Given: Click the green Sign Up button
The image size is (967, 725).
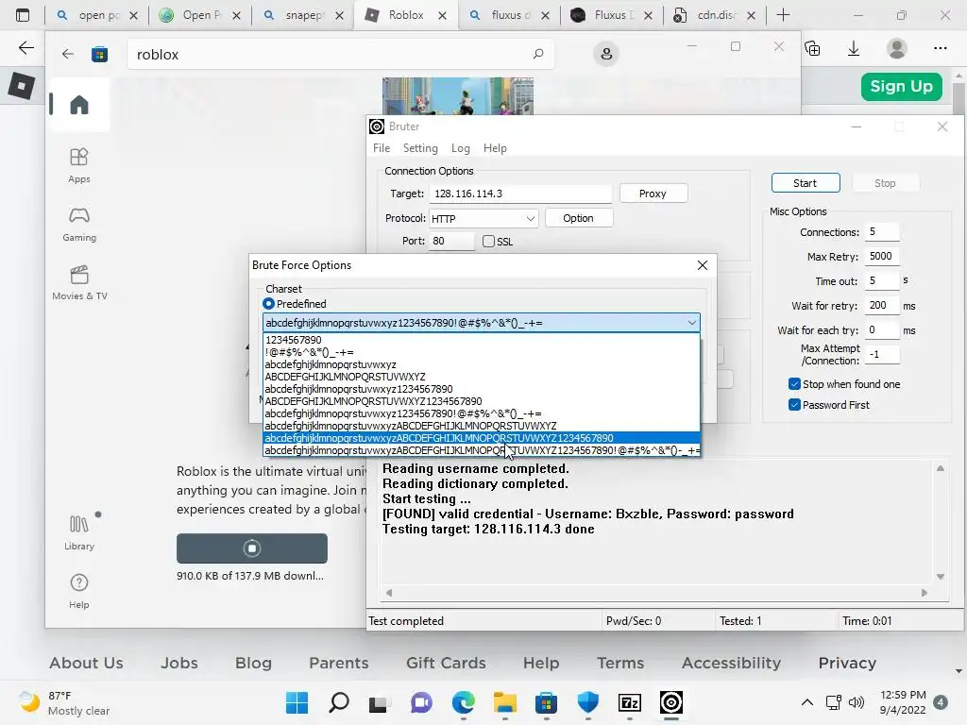Looking at the screenshot, I should pos(901,86).
